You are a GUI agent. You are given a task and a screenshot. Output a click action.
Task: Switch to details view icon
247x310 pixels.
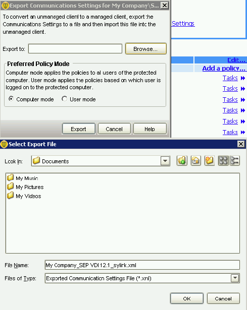tap(235, 161)
